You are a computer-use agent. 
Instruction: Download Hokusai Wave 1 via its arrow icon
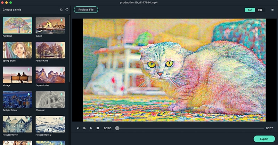point(29,119)
